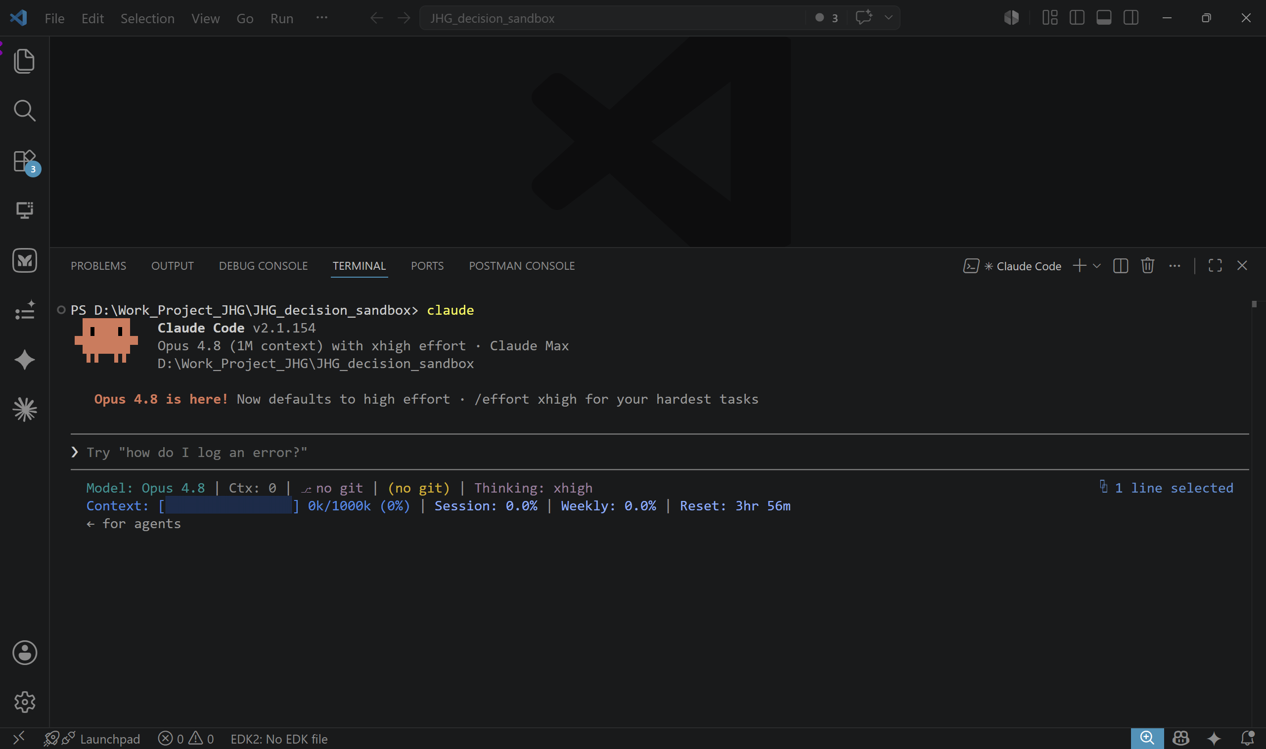Open the Accounts menu icon
The height and width of the screenshot is (749, 1266).
(24, 653)
